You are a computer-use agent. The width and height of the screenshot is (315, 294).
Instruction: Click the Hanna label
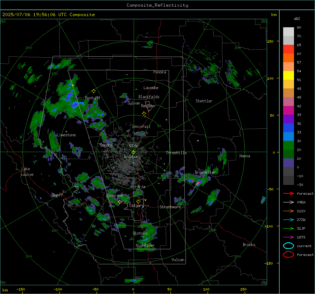245,156
